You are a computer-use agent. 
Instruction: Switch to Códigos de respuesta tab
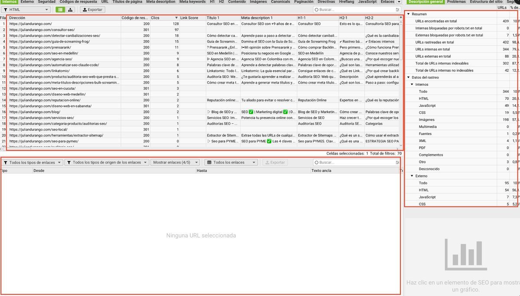click(78, 2)
